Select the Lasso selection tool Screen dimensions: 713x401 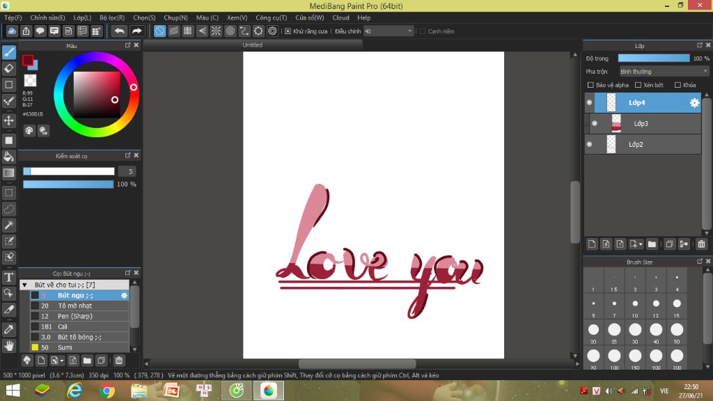(9, 209)
